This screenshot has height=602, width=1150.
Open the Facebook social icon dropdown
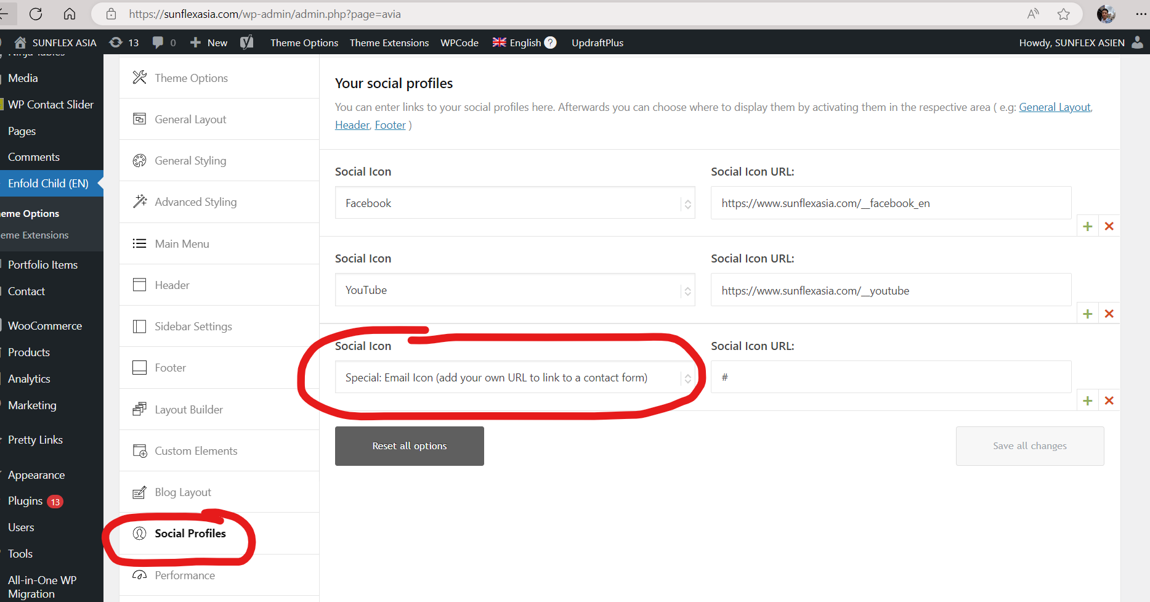515,203
